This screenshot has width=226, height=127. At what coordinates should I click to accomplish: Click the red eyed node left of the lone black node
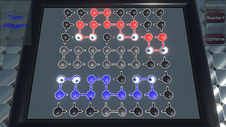pyautogui.click(x=93, y=37)
